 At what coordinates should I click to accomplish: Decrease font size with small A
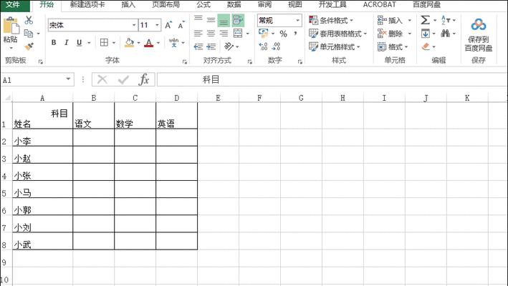tap(181, 25)
